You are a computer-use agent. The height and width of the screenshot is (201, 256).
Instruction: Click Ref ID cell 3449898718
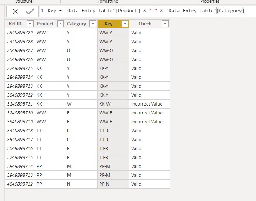pyautogui.click(x=20, y=131)
